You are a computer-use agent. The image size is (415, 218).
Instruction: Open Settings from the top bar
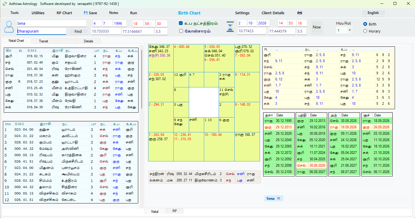coord(242,13)
